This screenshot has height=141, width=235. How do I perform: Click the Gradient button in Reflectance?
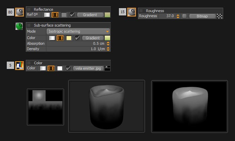click(x=90, y=15)
